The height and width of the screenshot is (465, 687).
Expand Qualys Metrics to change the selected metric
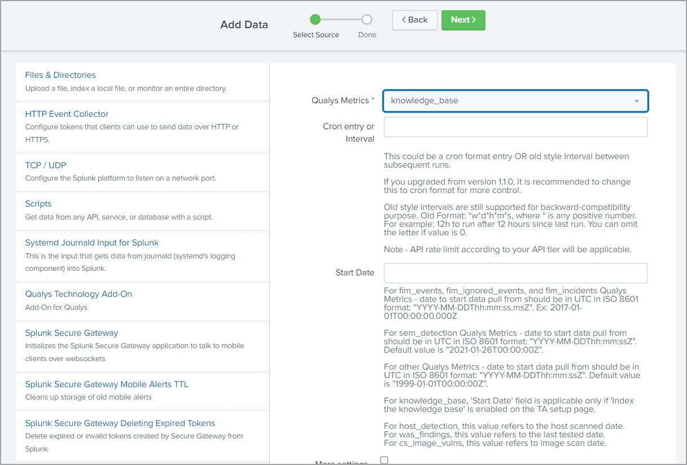pos(514,100)
